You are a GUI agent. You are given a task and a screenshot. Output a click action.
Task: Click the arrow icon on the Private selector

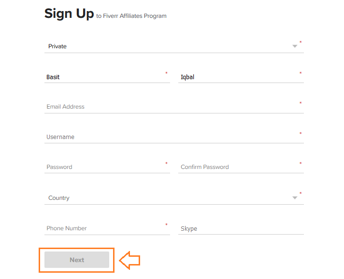click(x=295, y=46)
